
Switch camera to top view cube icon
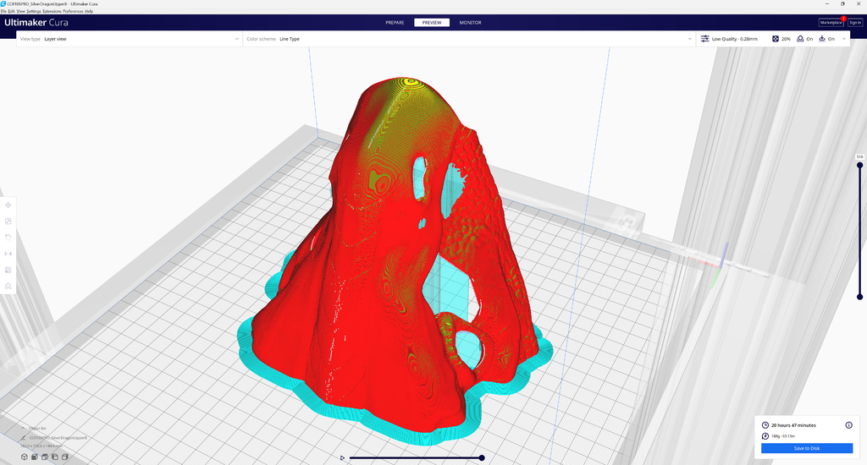click(45, 457)
